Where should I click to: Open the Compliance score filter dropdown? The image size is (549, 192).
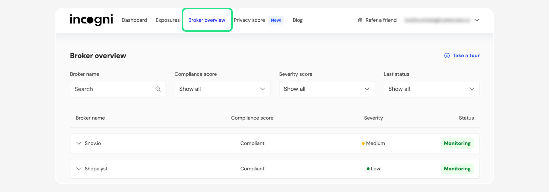click(x=222, y=89)
